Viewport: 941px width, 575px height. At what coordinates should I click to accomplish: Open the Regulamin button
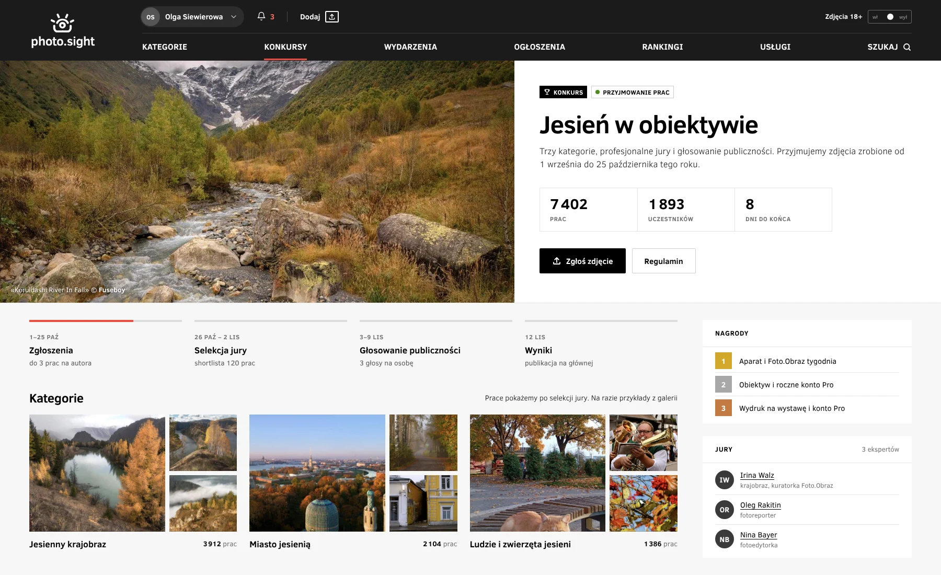[x=663, y=261]
